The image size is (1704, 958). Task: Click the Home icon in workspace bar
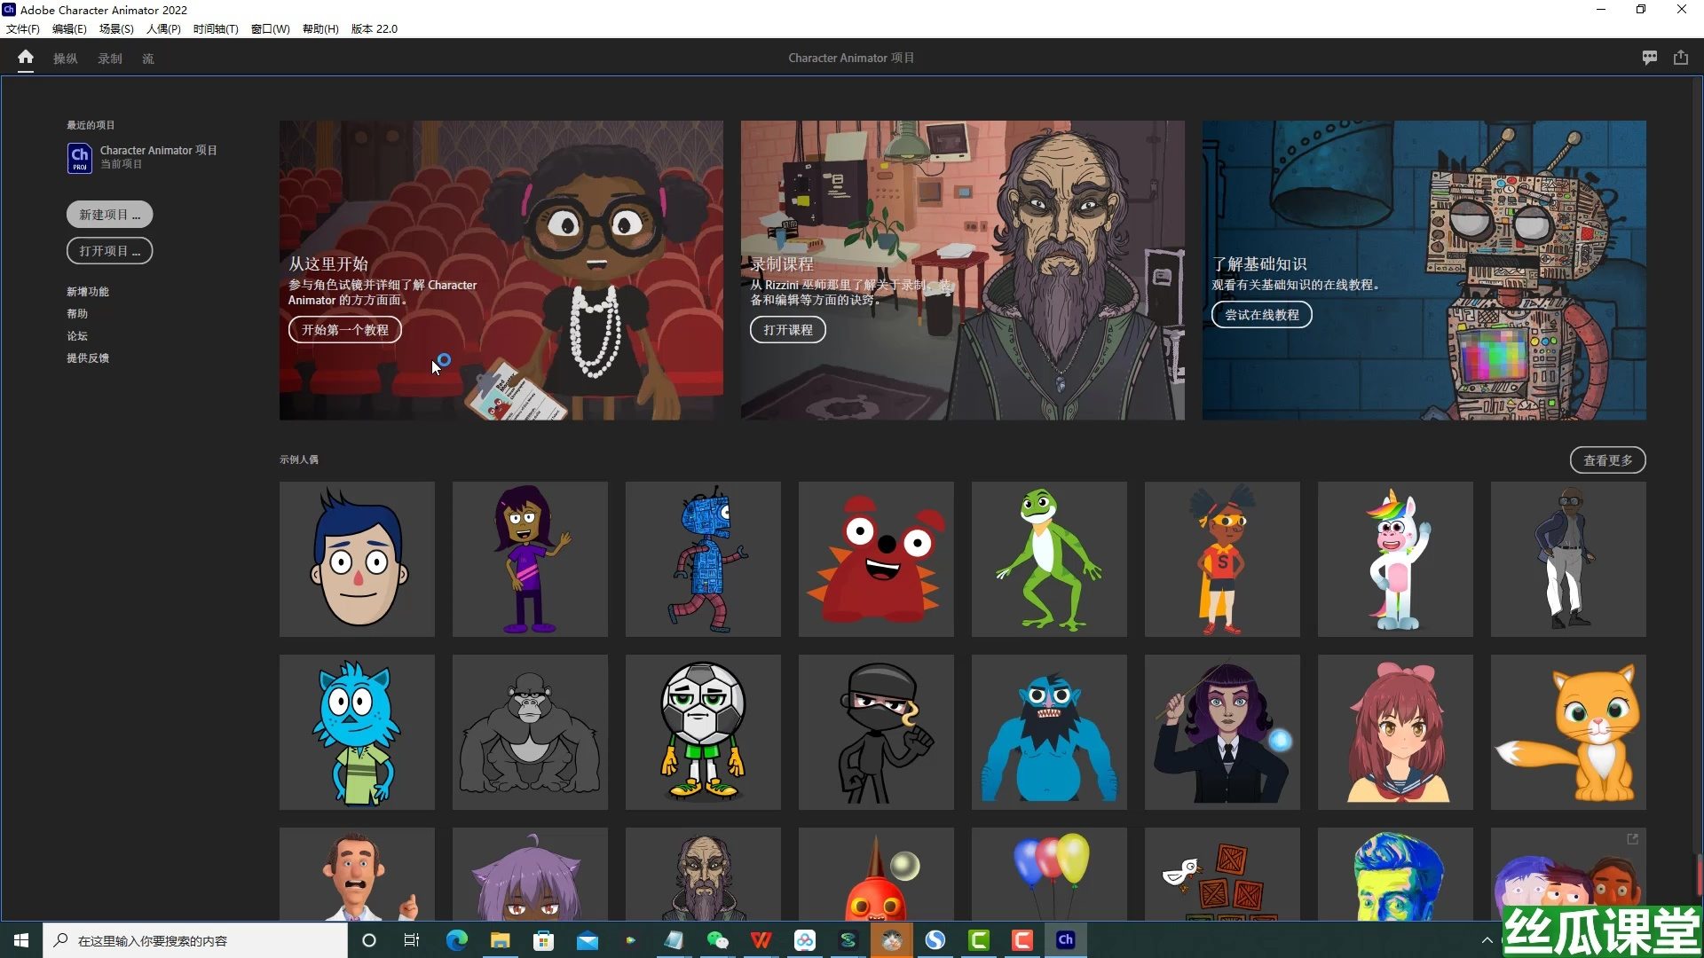point(26,58)
